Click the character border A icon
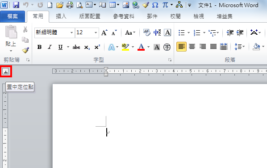Viewport: 267px width, 168px height. (167, 32)
